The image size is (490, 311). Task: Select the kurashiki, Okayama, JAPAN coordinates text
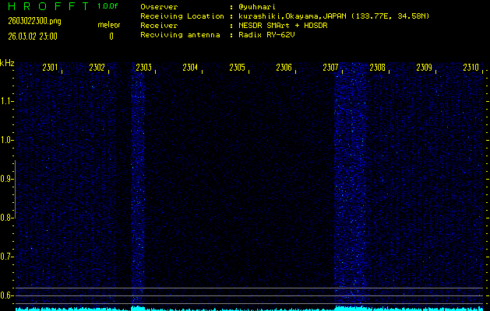coord(333,16)
